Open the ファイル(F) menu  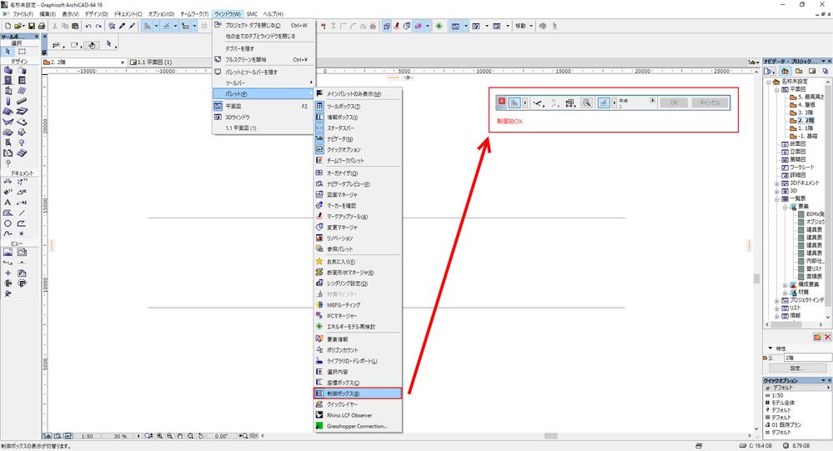tap(23, 14)
